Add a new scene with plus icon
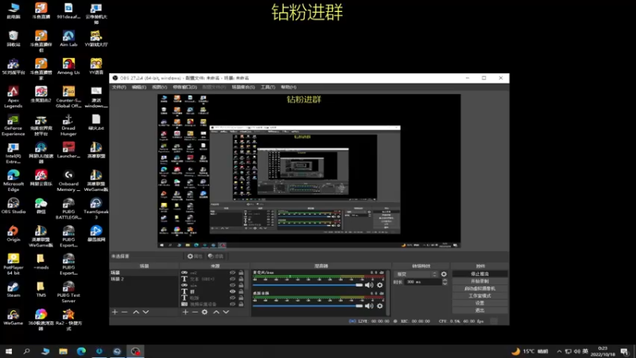 (x=114, y=312)
